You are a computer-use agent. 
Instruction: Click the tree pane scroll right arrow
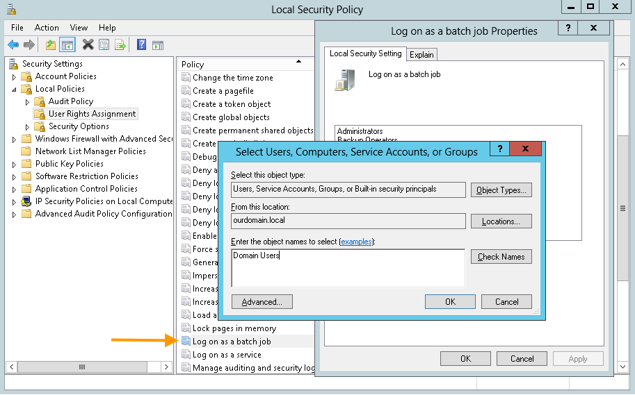coord(166,367)
